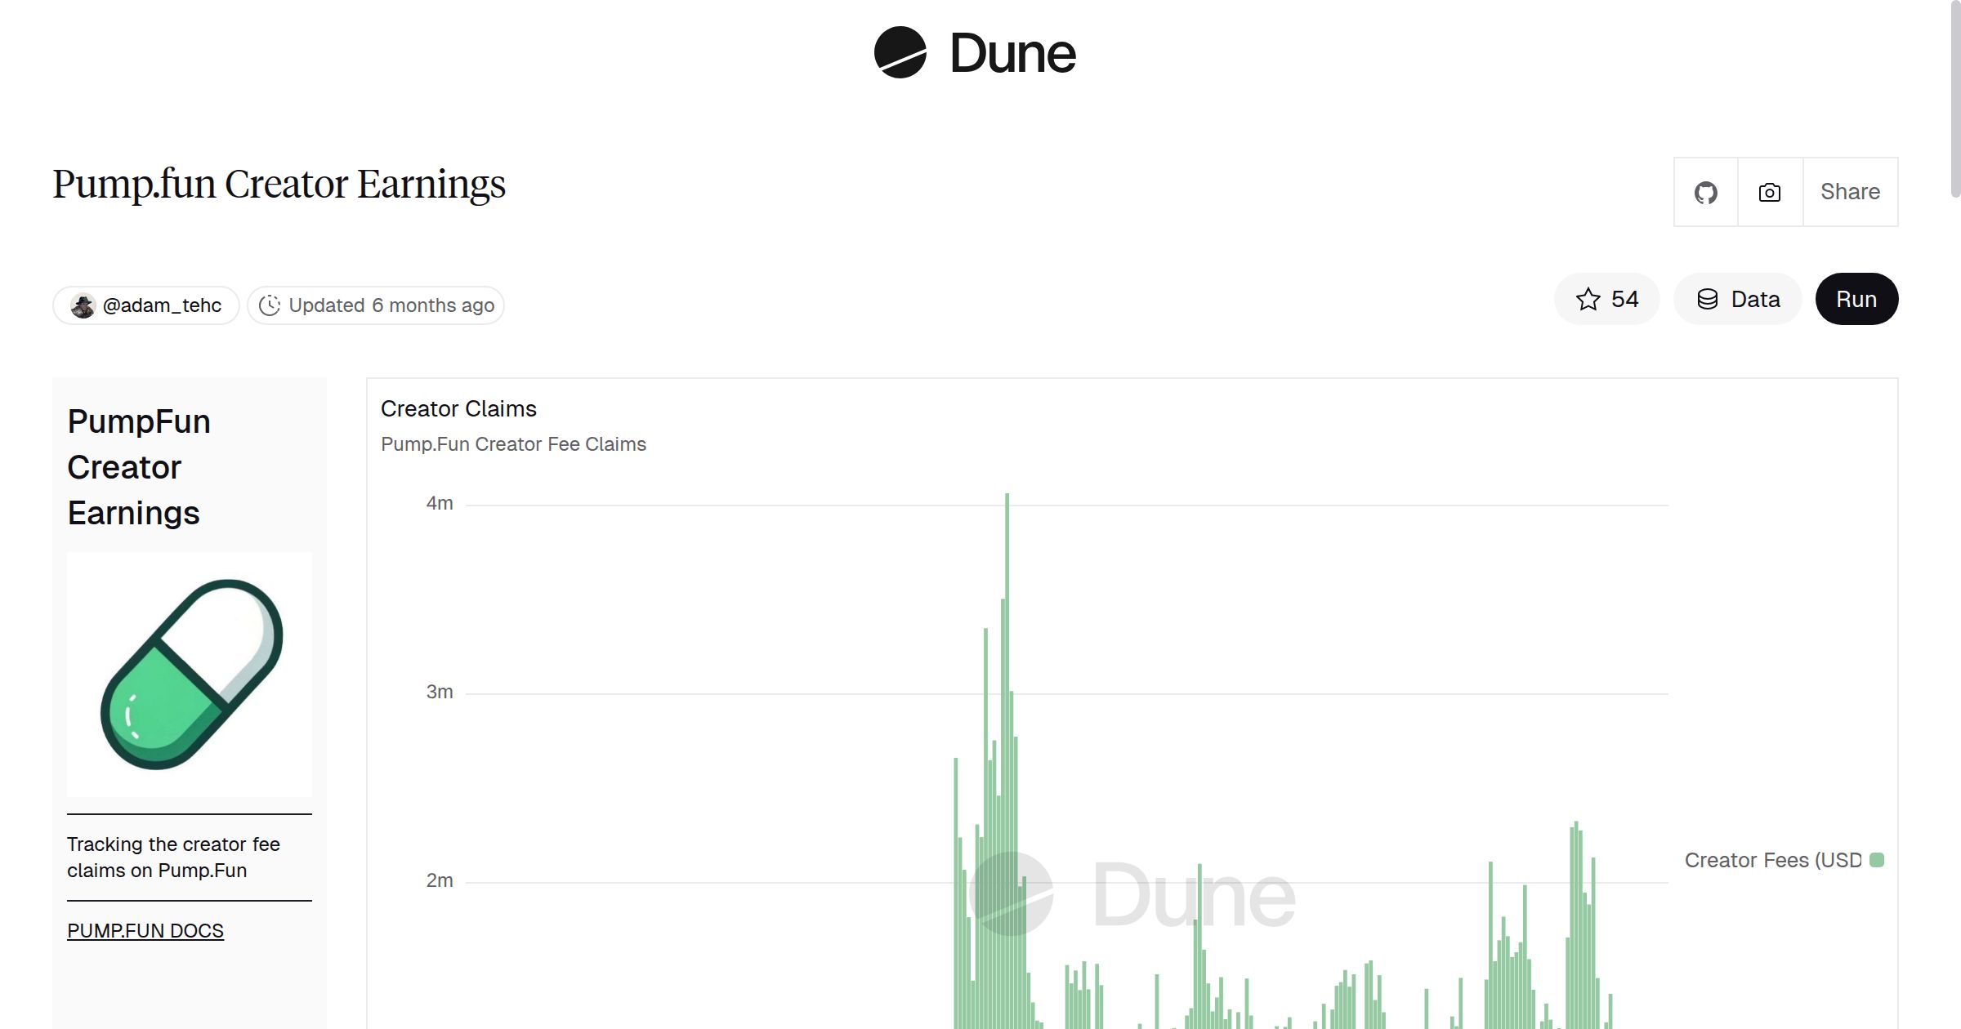The height and width of the screenshot is (1029, 1961).
Task: Select the clock icon in the updated badge
Action: (270, 305)
